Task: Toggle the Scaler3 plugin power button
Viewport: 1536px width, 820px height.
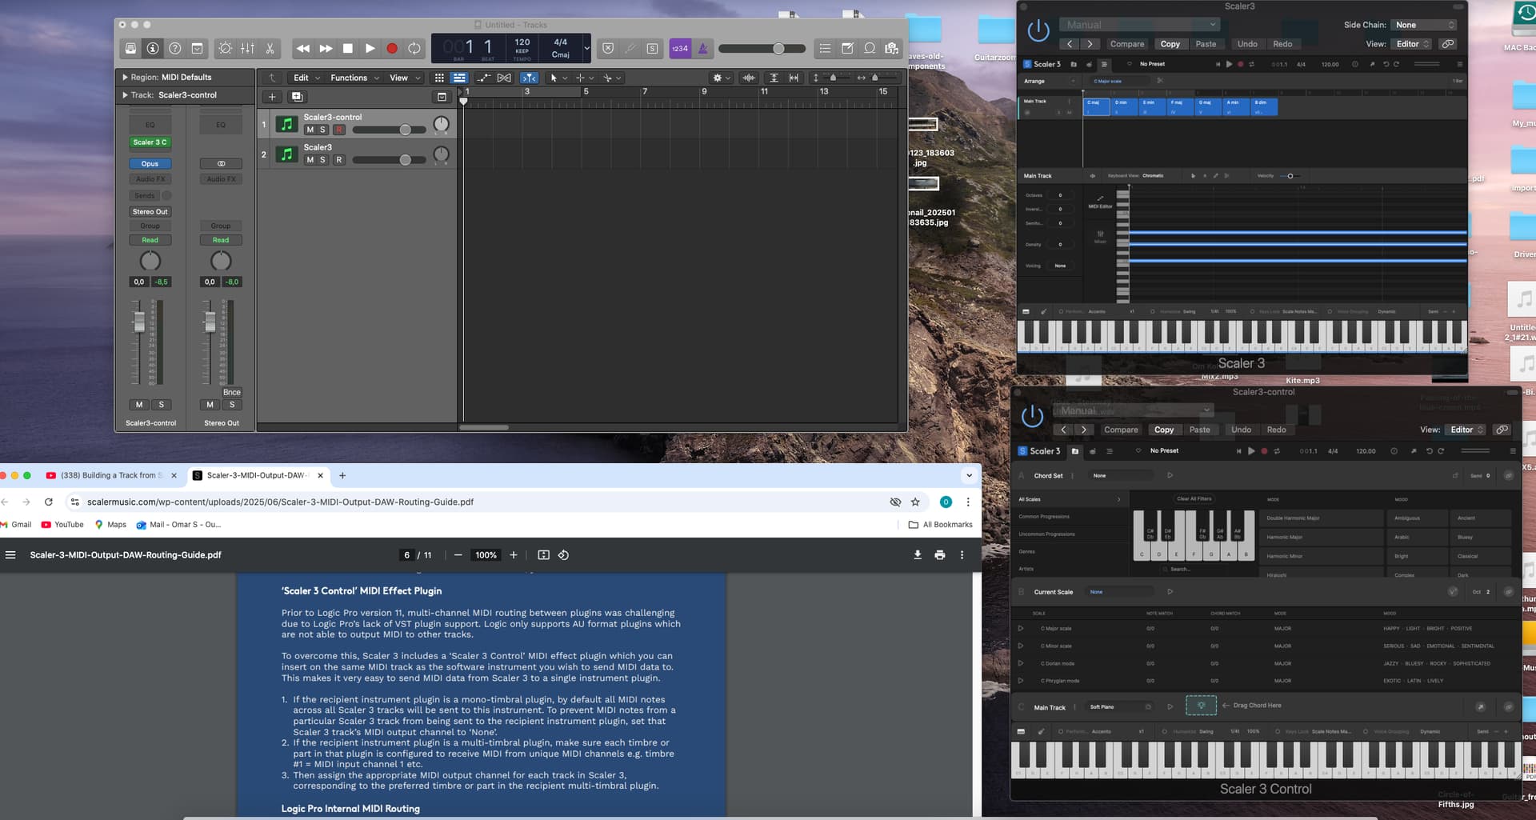Action: (x=1038, y=31)
